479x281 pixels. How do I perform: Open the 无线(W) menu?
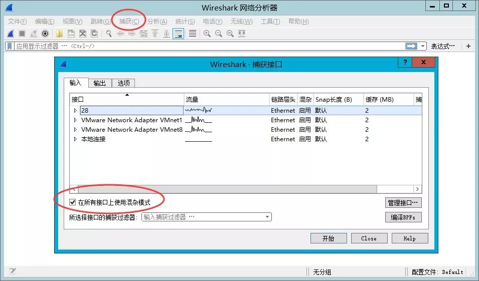pyautogui.click(x=241, y=22)
